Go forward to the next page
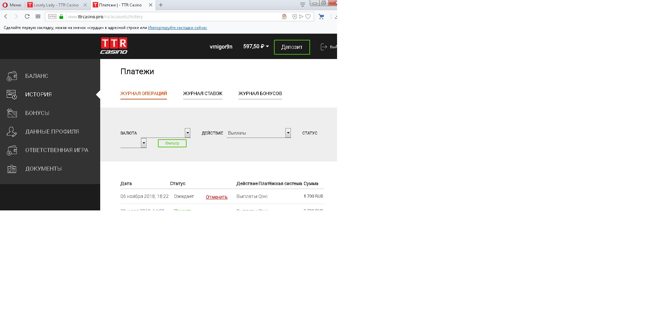This screenshot has width=664, height=321. pyautogui.click(x=16, y=17)
